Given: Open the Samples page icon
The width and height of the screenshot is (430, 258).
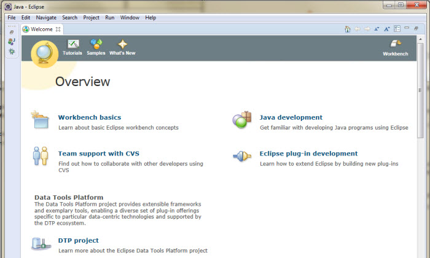Looking at the screenshot, I should click(x=96, y=44).
